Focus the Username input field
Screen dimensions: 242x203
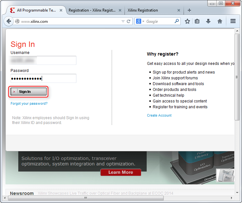pyautogui.click(x=43, y=60)
